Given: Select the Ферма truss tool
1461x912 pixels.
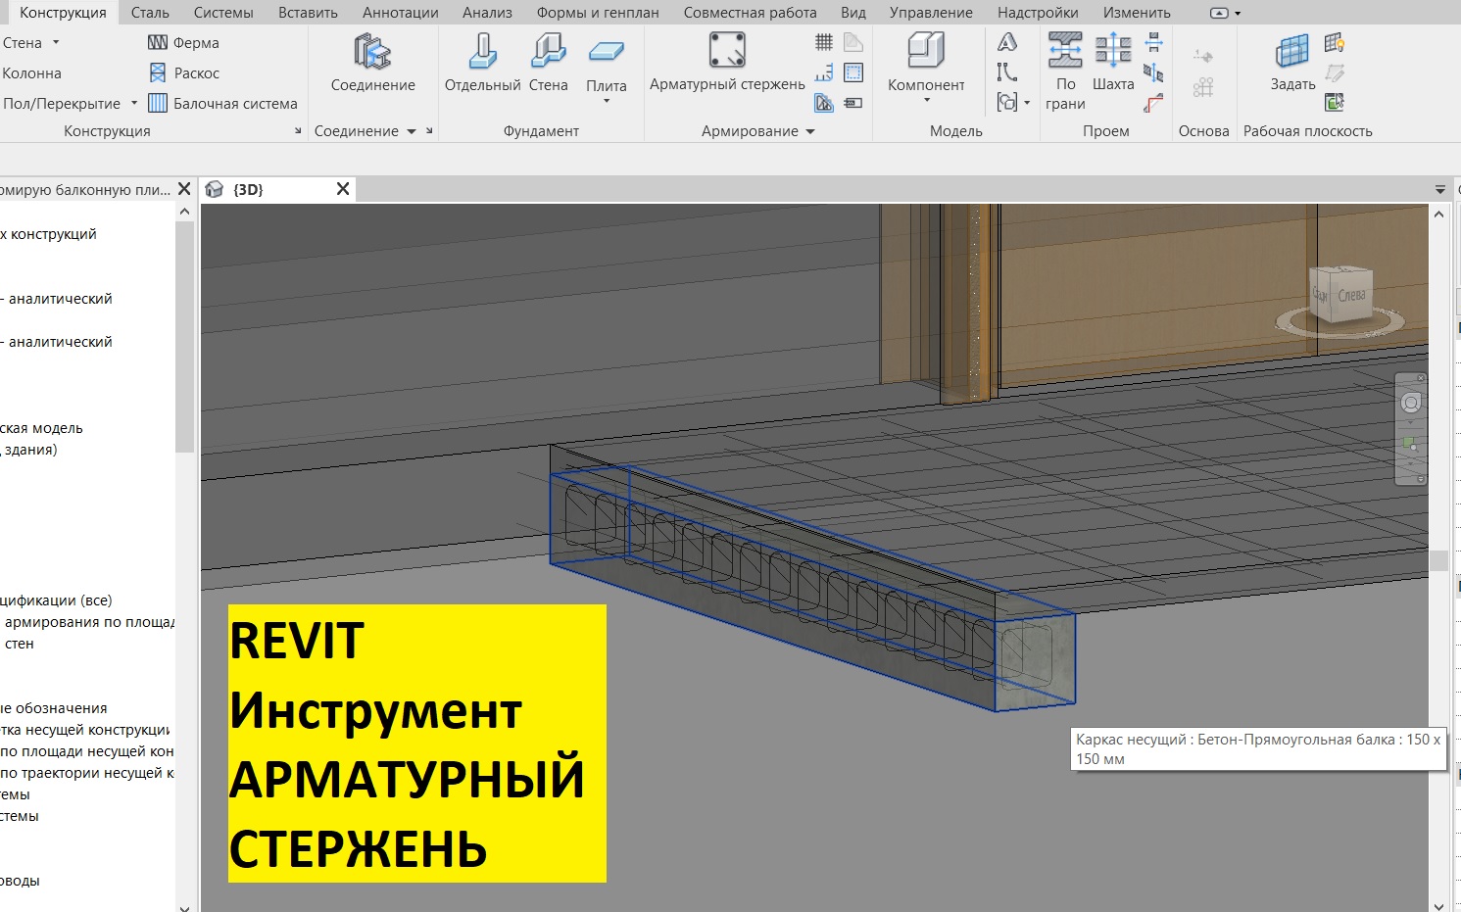Looking at the screenshot, I should point(183,43).
